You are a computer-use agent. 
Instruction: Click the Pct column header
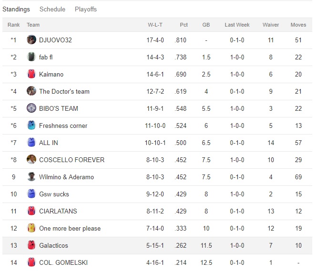click(x=184, y=25)
